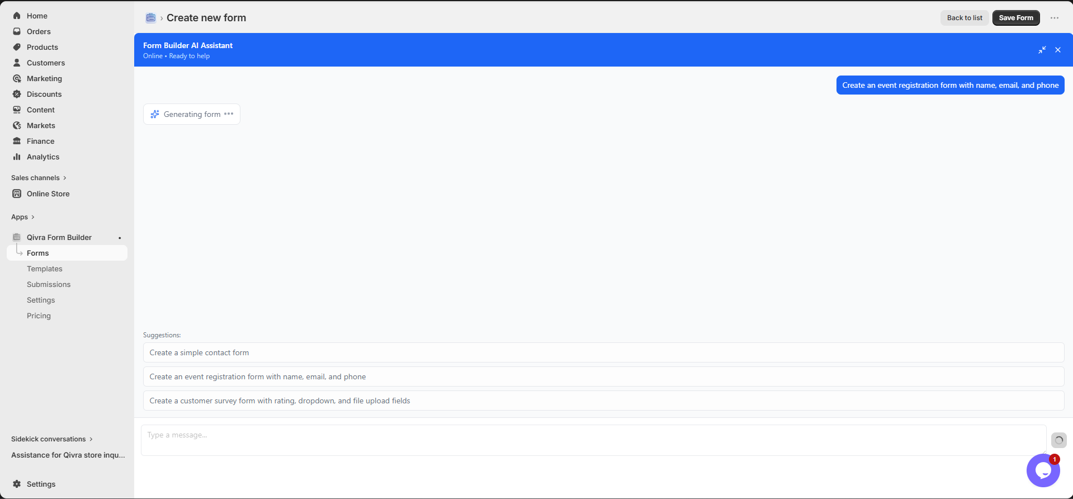The height and width of the screenshot is (499, 1073).
Task: Click the Analytics bar chart icon
Action: [17, 157]
